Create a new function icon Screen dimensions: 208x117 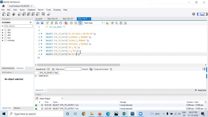coord(38,14)
